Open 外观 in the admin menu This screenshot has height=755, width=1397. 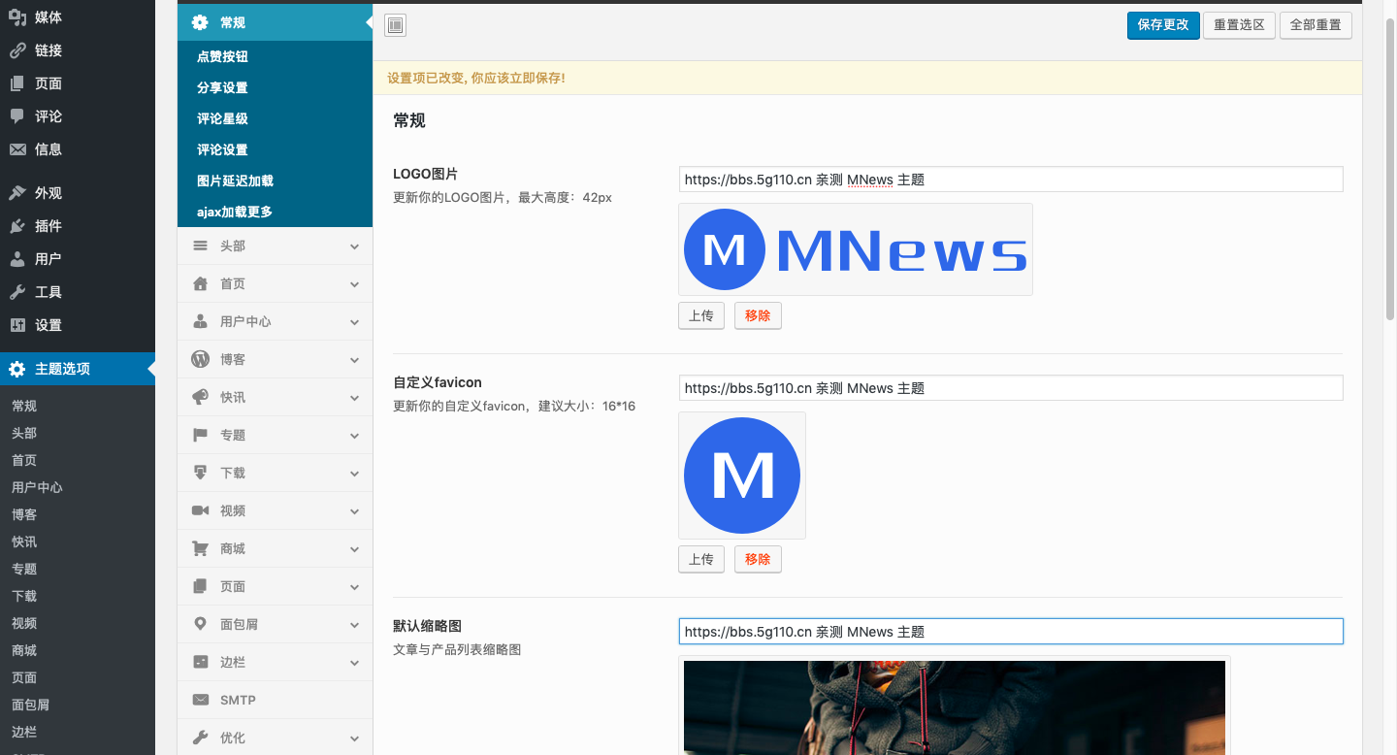pyautogui.click(x=49, y=193)
